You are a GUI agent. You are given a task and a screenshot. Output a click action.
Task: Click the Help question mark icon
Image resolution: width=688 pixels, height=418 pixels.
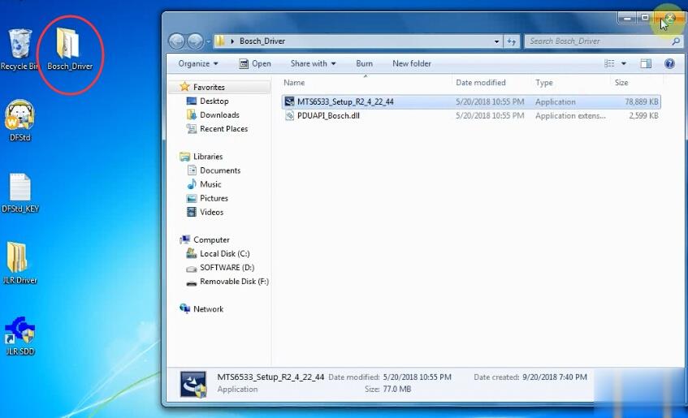tap(669, 63)
